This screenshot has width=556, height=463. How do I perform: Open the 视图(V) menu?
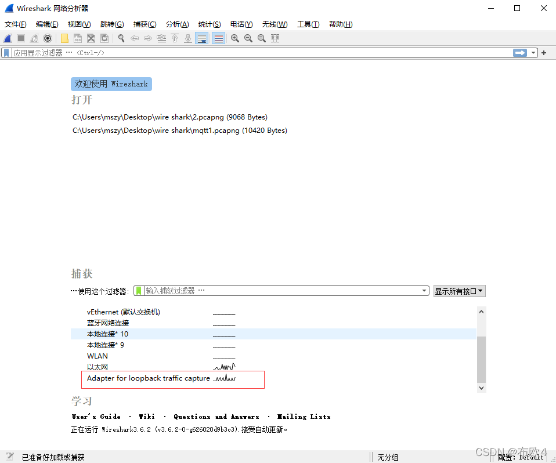[x=80, y=24]
